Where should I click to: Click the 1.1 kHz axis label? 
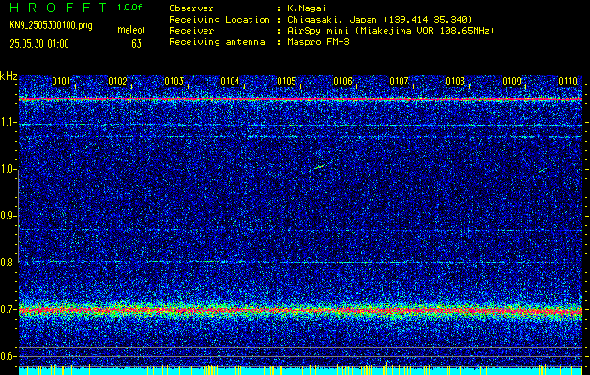[7, 122]
